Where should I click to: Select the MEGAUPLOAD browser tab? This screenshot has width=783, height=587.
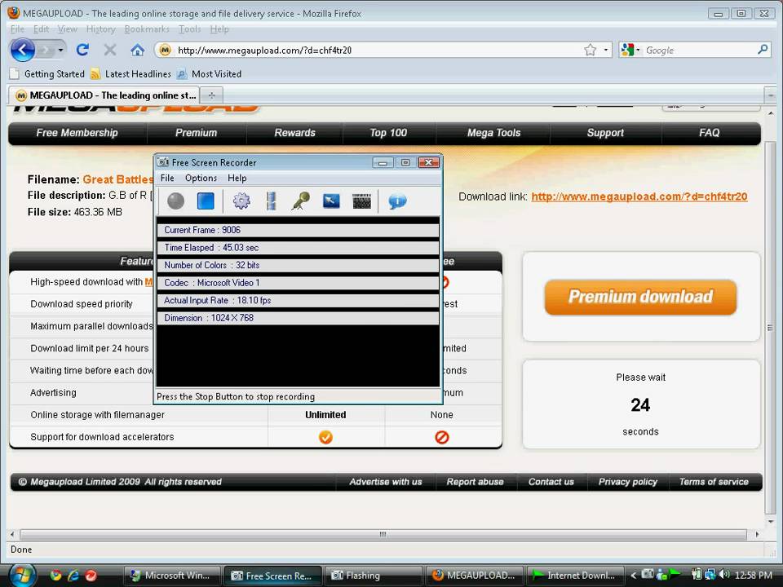[x=104, y=95]
